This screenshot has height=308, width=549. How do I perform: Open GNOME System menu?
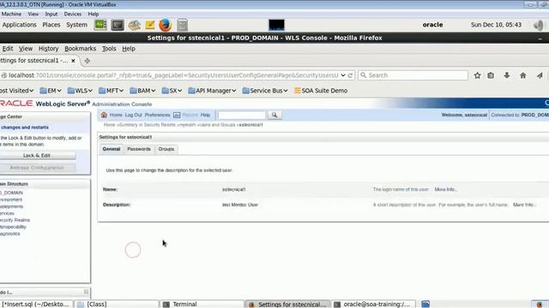[x=76, y=25]
